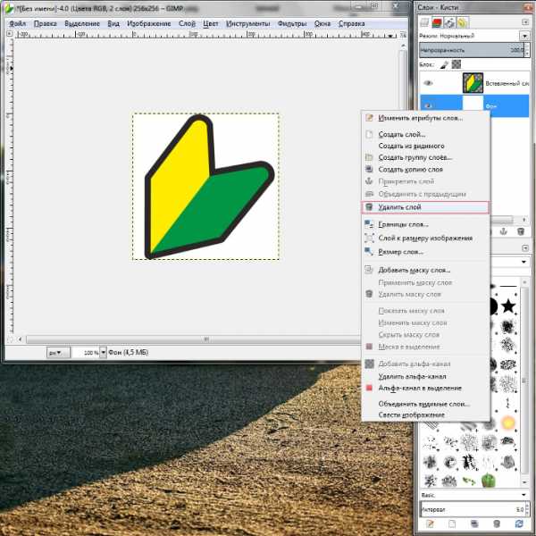
Task: Click the delete brush trash icon
Action: click(497, 523)
